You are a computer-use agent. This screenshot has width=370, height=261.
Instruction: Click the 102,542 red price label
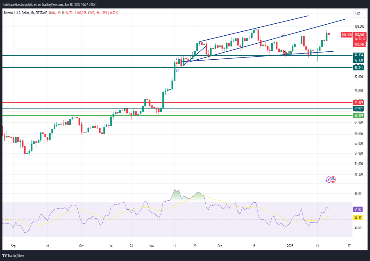pos(359,44)
